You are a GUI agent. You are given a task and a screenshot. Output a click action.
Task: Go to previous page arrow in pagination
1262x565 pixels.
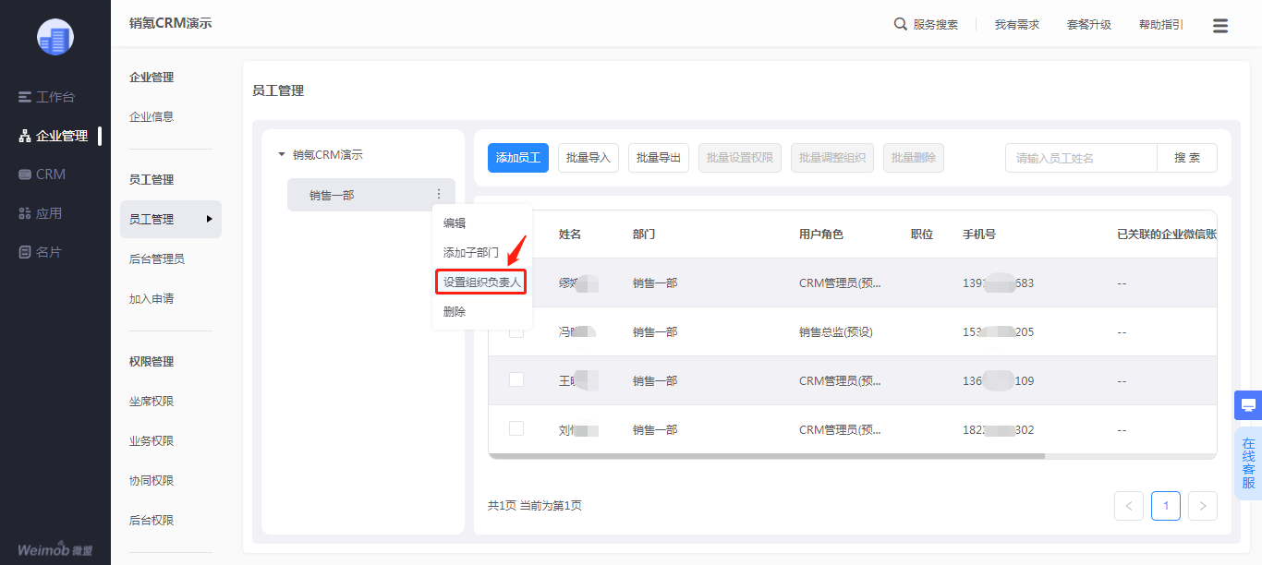point(1129,506)
